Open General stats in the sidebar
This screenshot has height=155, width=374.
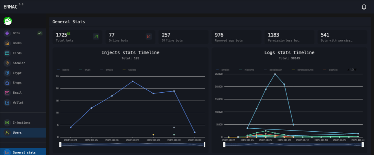pyautogui.click(x=24, y=152)
